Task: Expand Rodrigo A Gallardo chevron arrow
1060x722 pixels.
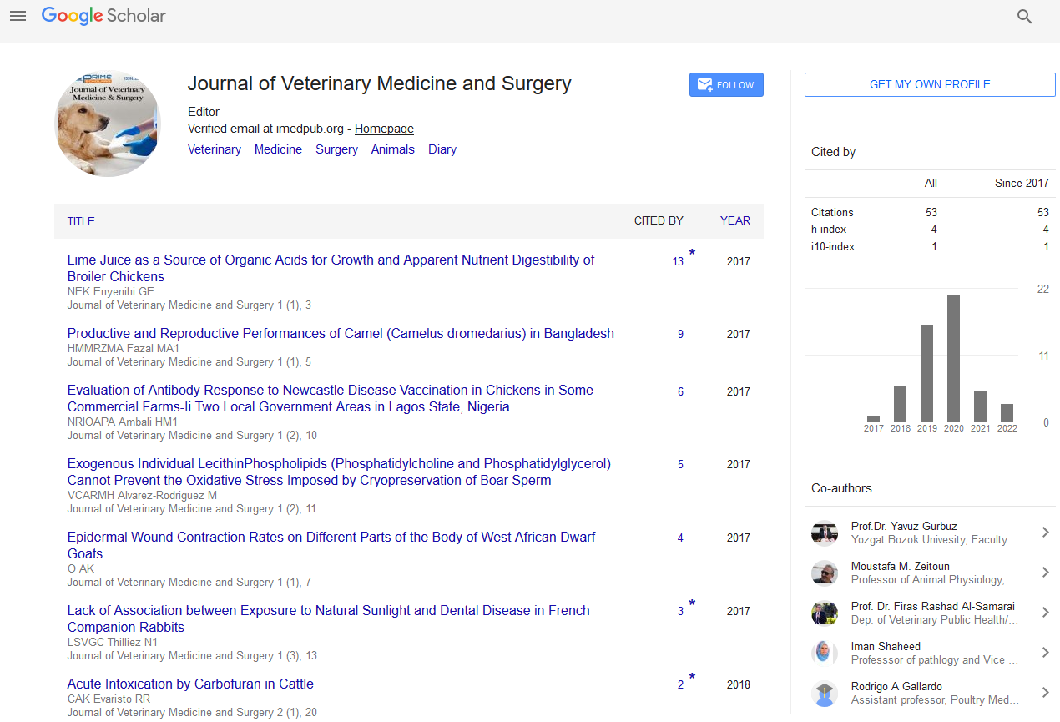Action: [1045, 693]
